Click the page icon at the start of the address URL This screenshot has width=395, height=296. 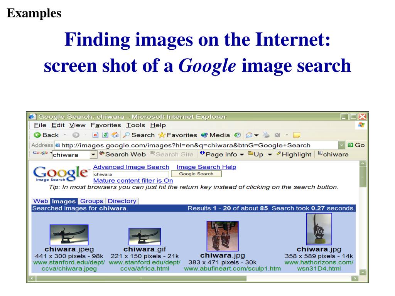[x=58, y=145]
